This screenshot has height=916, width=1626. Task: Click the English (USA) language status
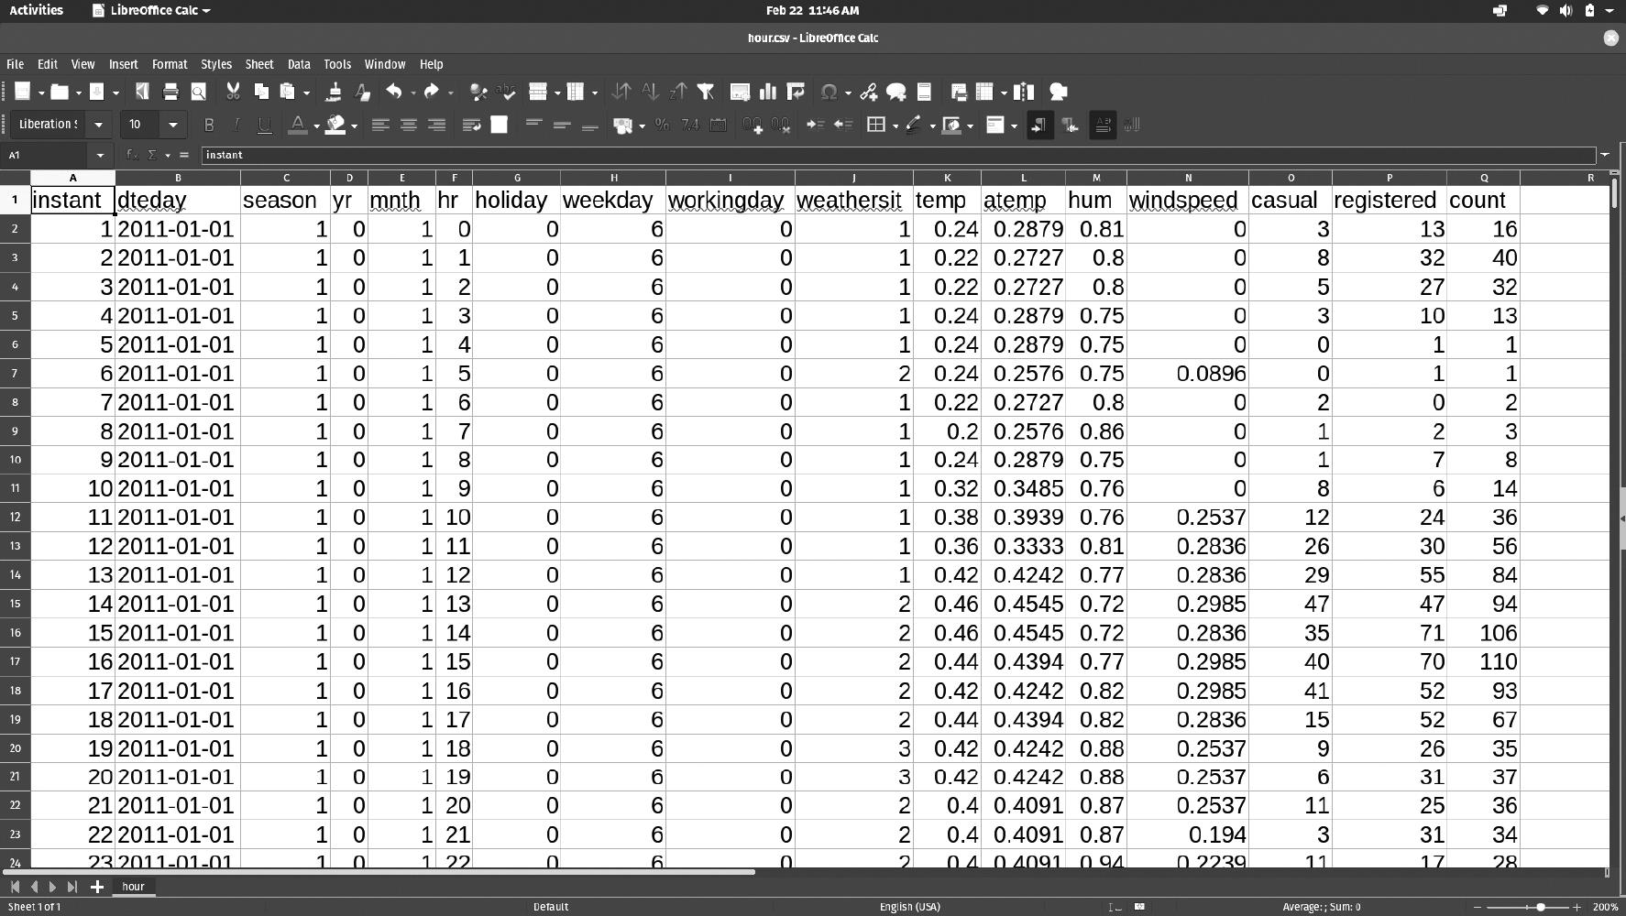click(x=910, y=907)
